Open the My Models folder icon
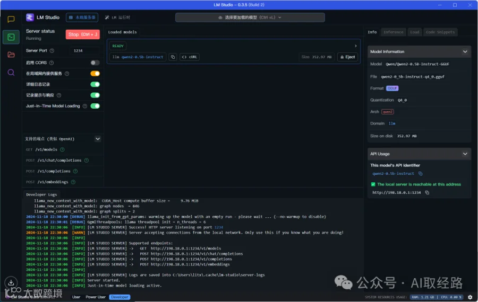This screenshot has width=478, height=302. pos(11,55)
